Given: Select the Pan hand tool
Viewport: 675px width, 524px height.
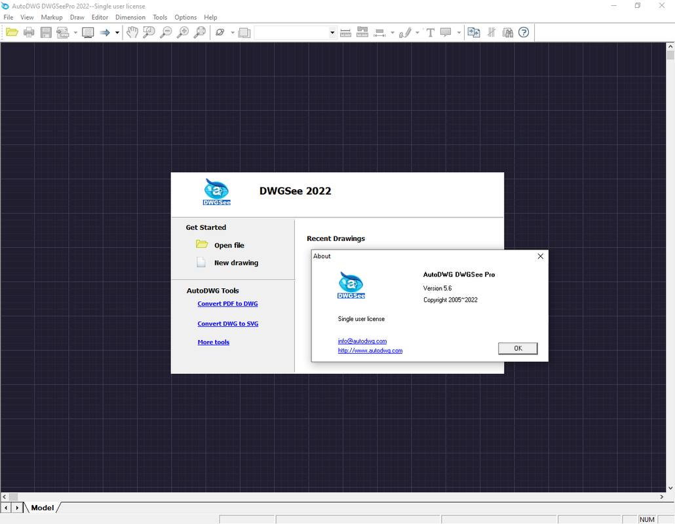Looking at the screenshot, I should (132, 32).
